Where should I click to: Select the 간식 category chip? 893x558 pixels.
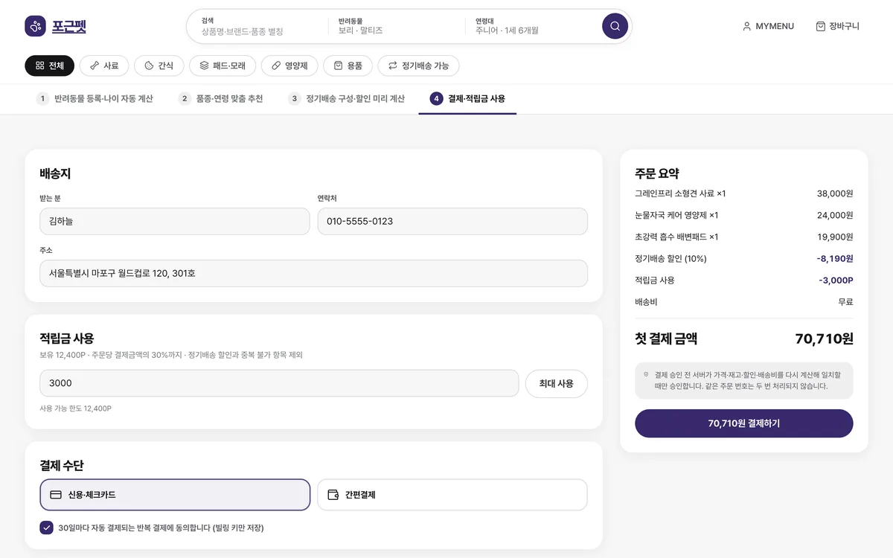(159, 65)
